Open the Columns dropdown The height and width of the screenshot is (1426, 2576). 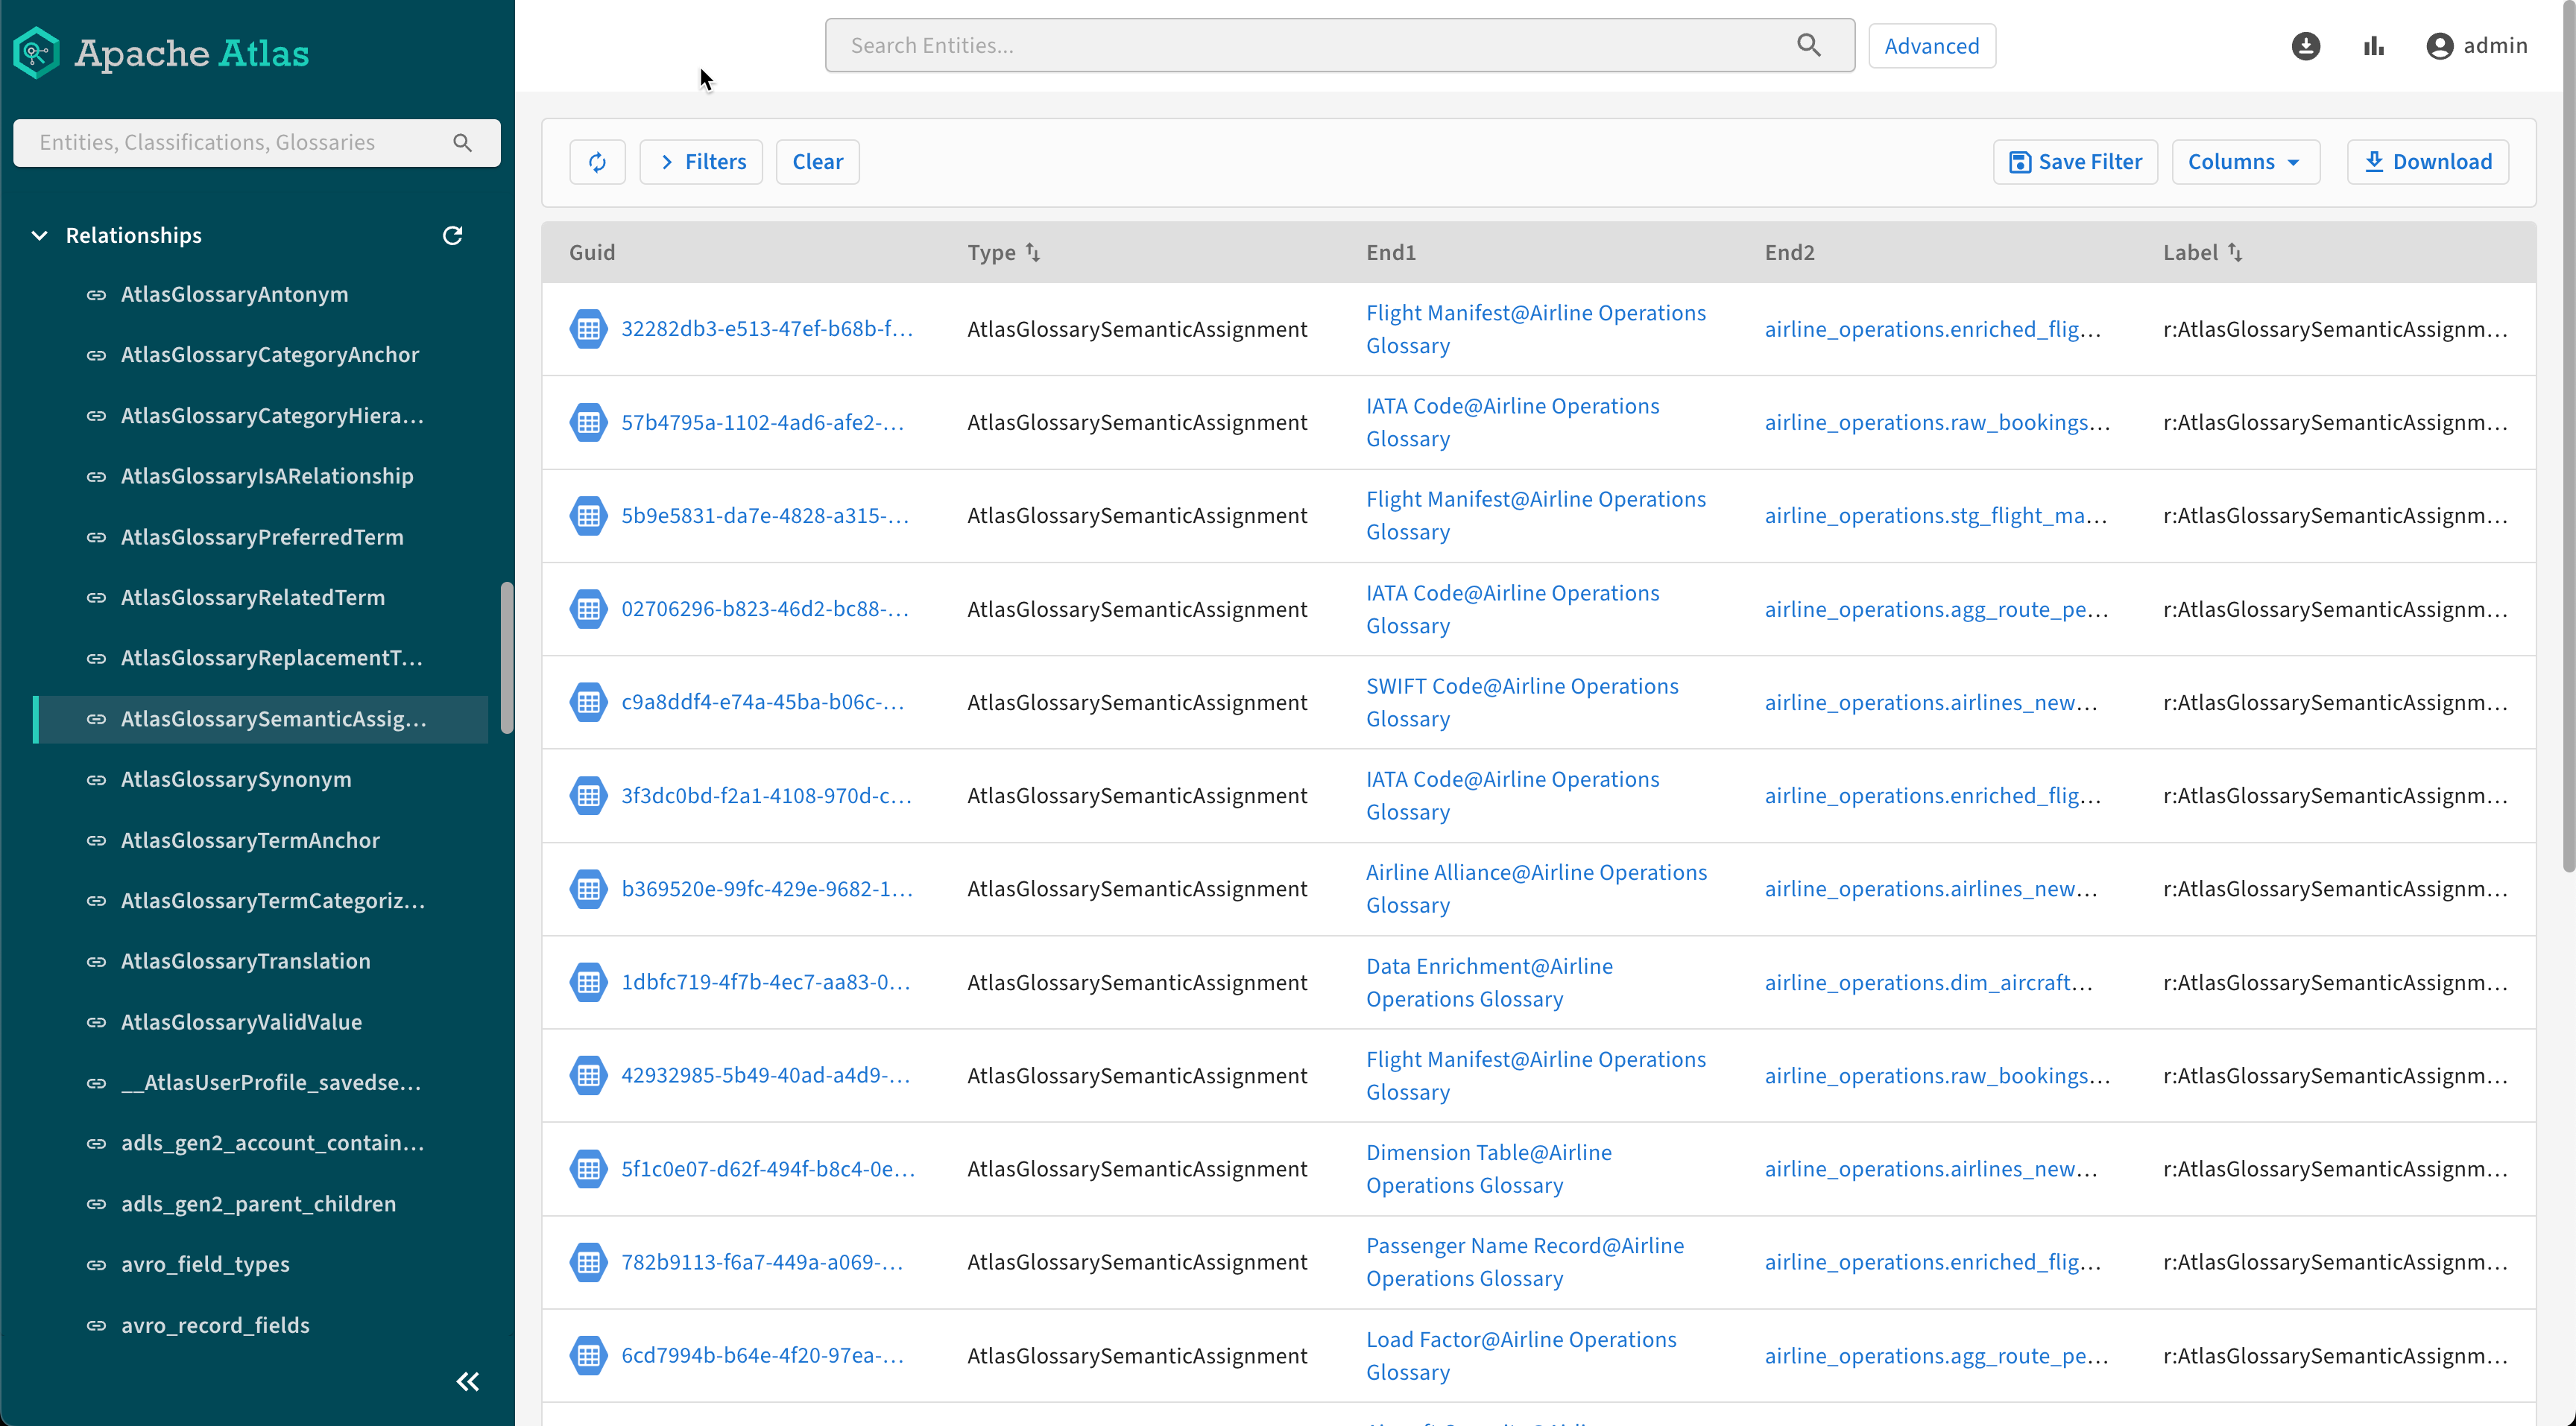2244,162
